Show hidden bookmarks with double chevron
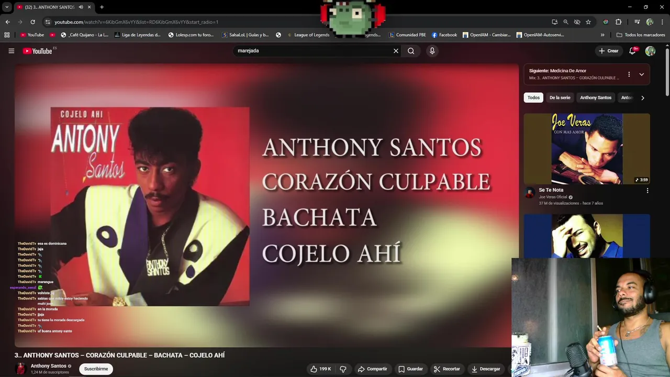The image size is (670, 377). [602, 35]
